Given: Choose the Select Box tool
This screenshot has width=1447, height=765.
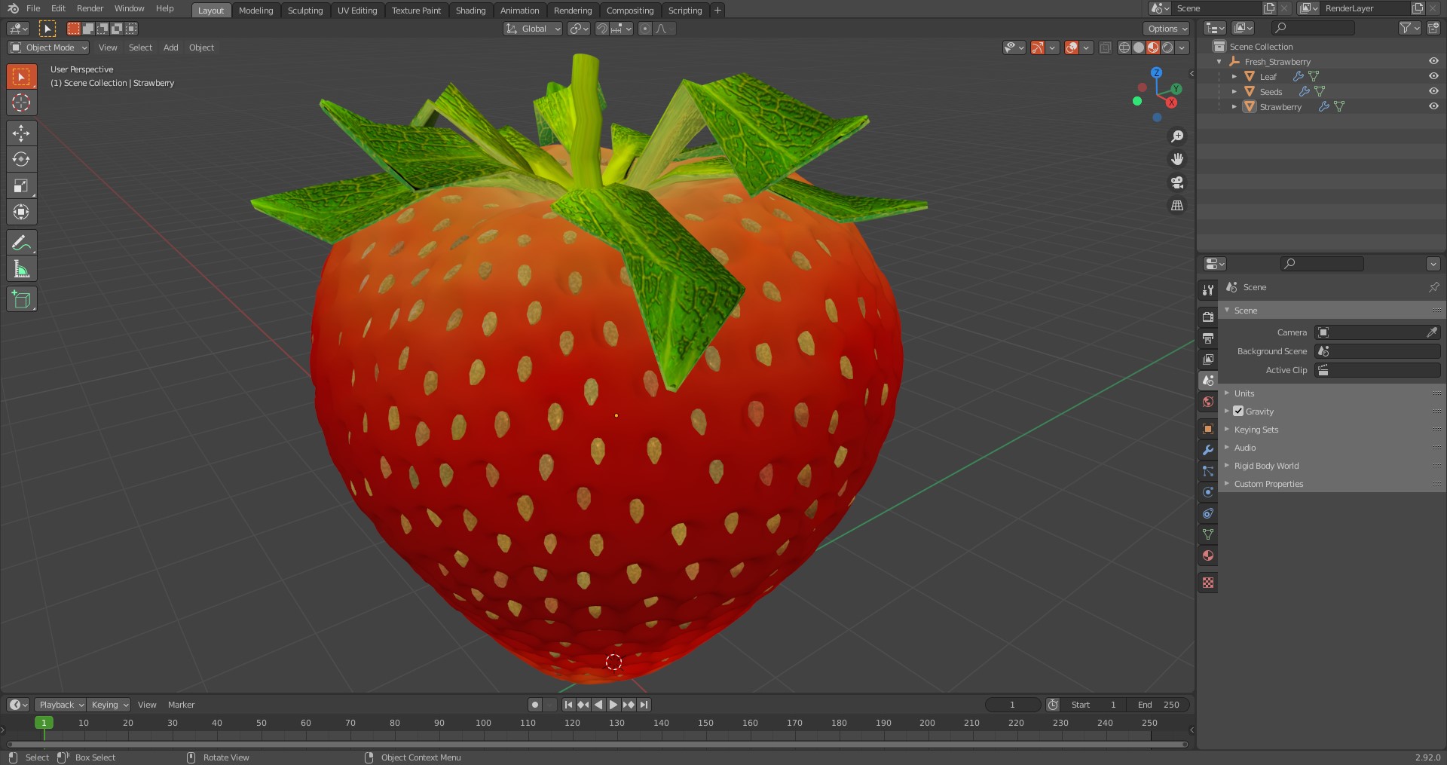Looking at the screenshot, I should pyautogui.click(x=21, y=76).
